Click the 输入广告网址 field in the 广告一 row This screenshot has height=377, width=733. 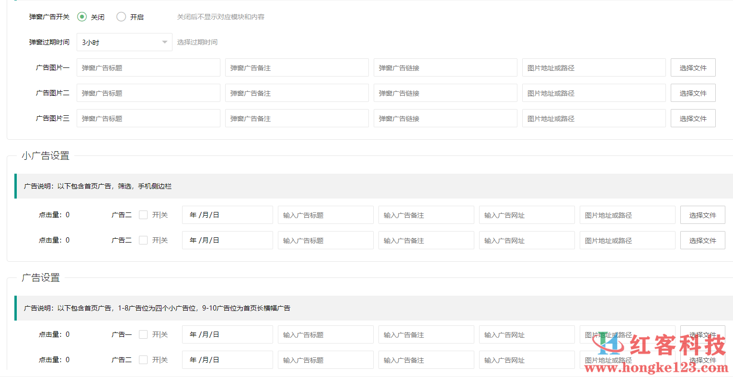point(527,334)
